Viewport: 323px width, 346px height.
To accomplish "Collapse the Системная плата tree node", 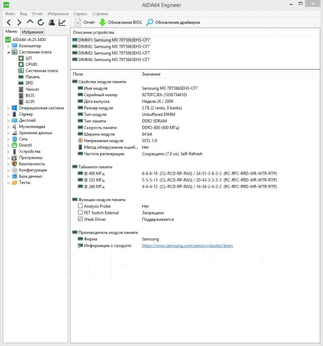I will (x=9, y=52).
